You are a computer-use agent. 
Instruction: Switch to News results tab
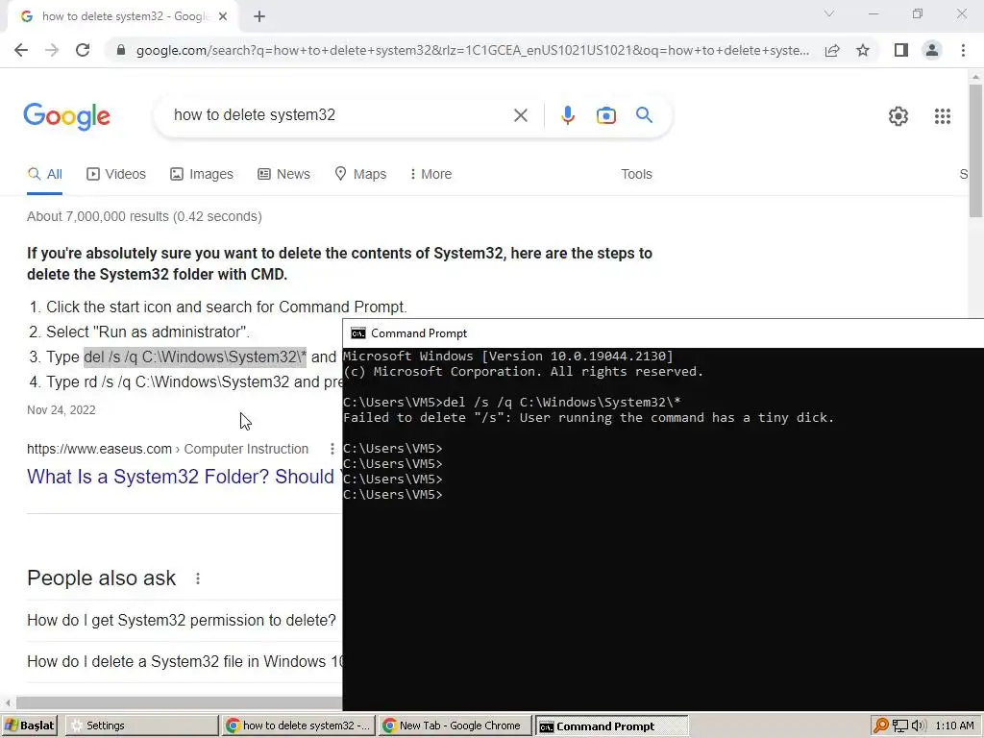coord(283,174)
